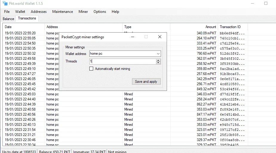
Task: Minimize the Pkt.world Wallet main window
Action: pyautogui.click(x=252, y=3)
